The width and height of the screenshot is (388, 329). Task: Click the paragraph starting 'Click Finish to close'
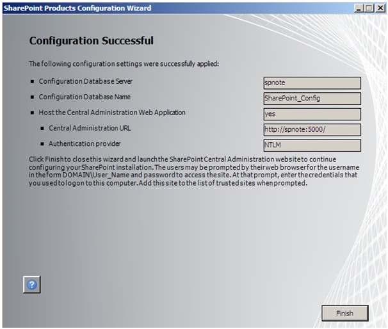coord(194,171)
